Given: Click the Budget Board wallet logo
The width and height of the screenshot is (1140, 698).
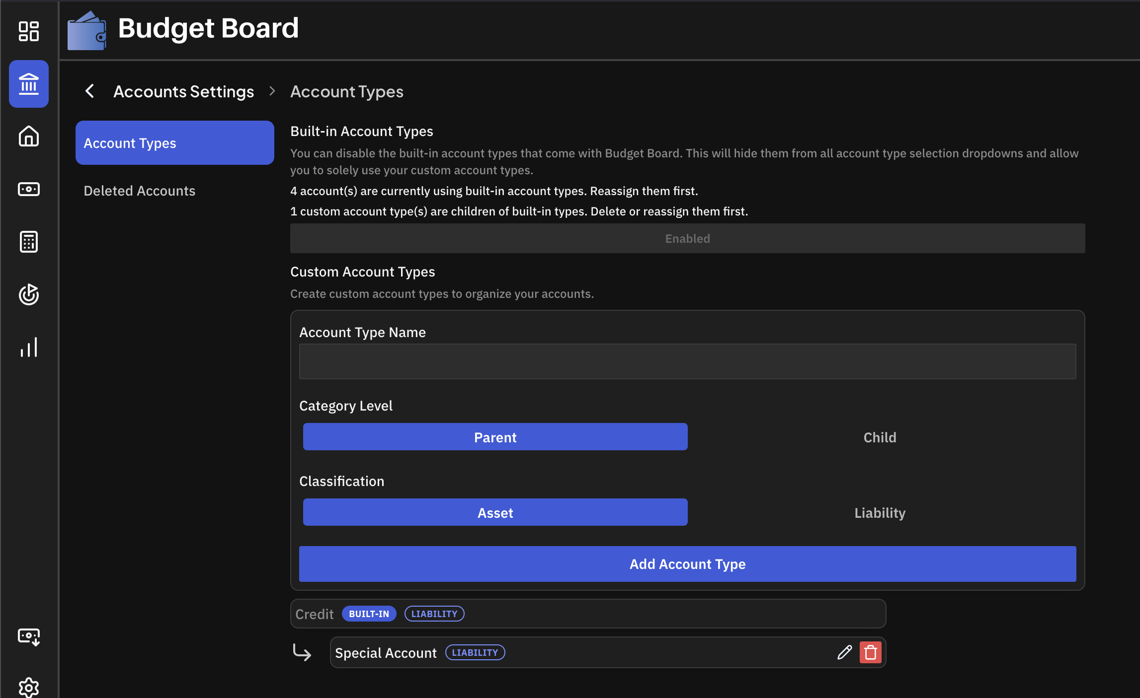Looking at the screenshot, I should click(x=87, y=30).
